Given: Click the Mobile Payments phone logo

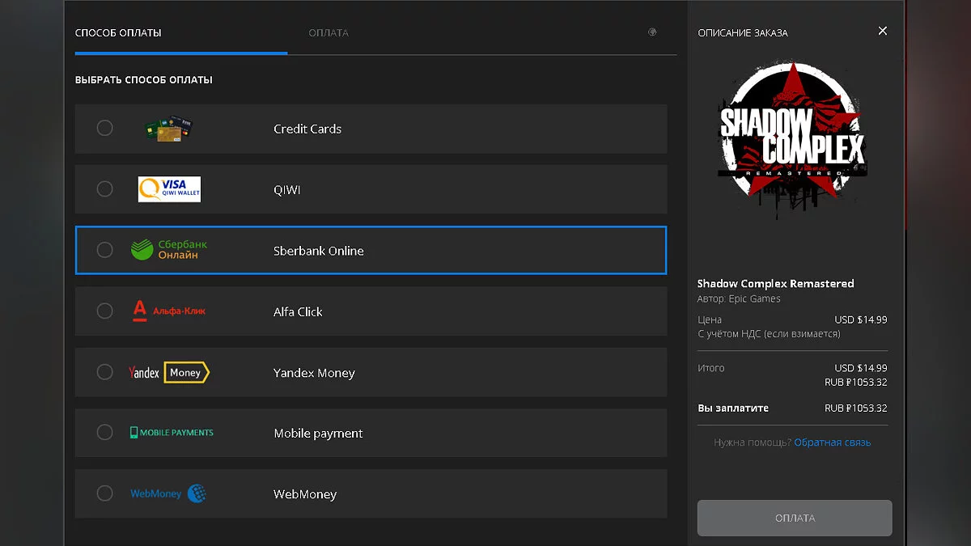Looking at the screenshot, I should (172, 433).
